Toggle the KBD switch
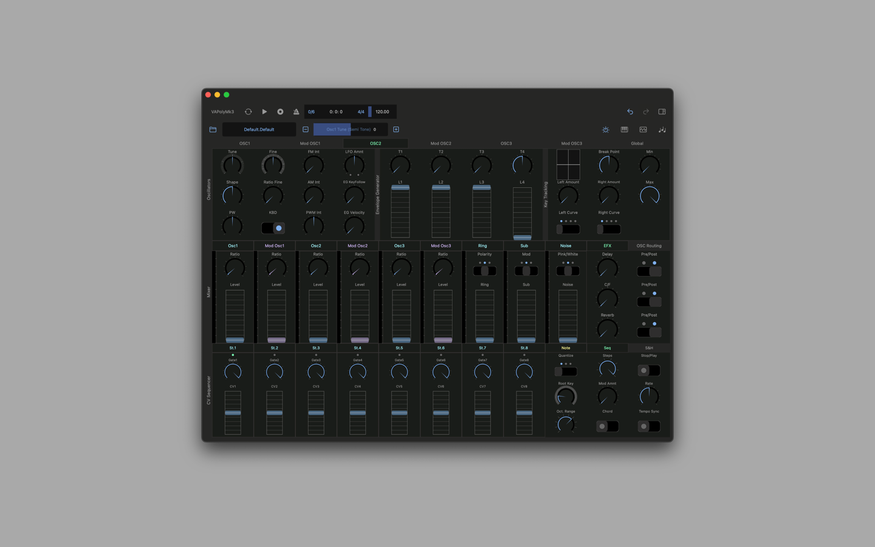This screenshot has width=875, height=547. [x=273, y=228]
